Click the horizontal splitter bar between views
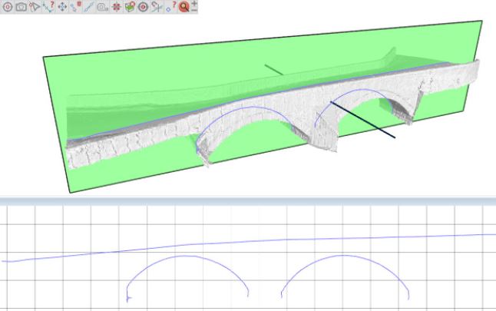 pos(248,201)
